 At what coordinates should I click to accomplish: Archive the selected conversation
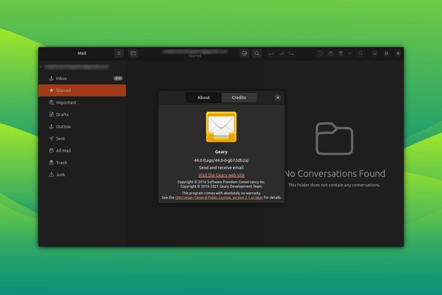tap(330, 53)
